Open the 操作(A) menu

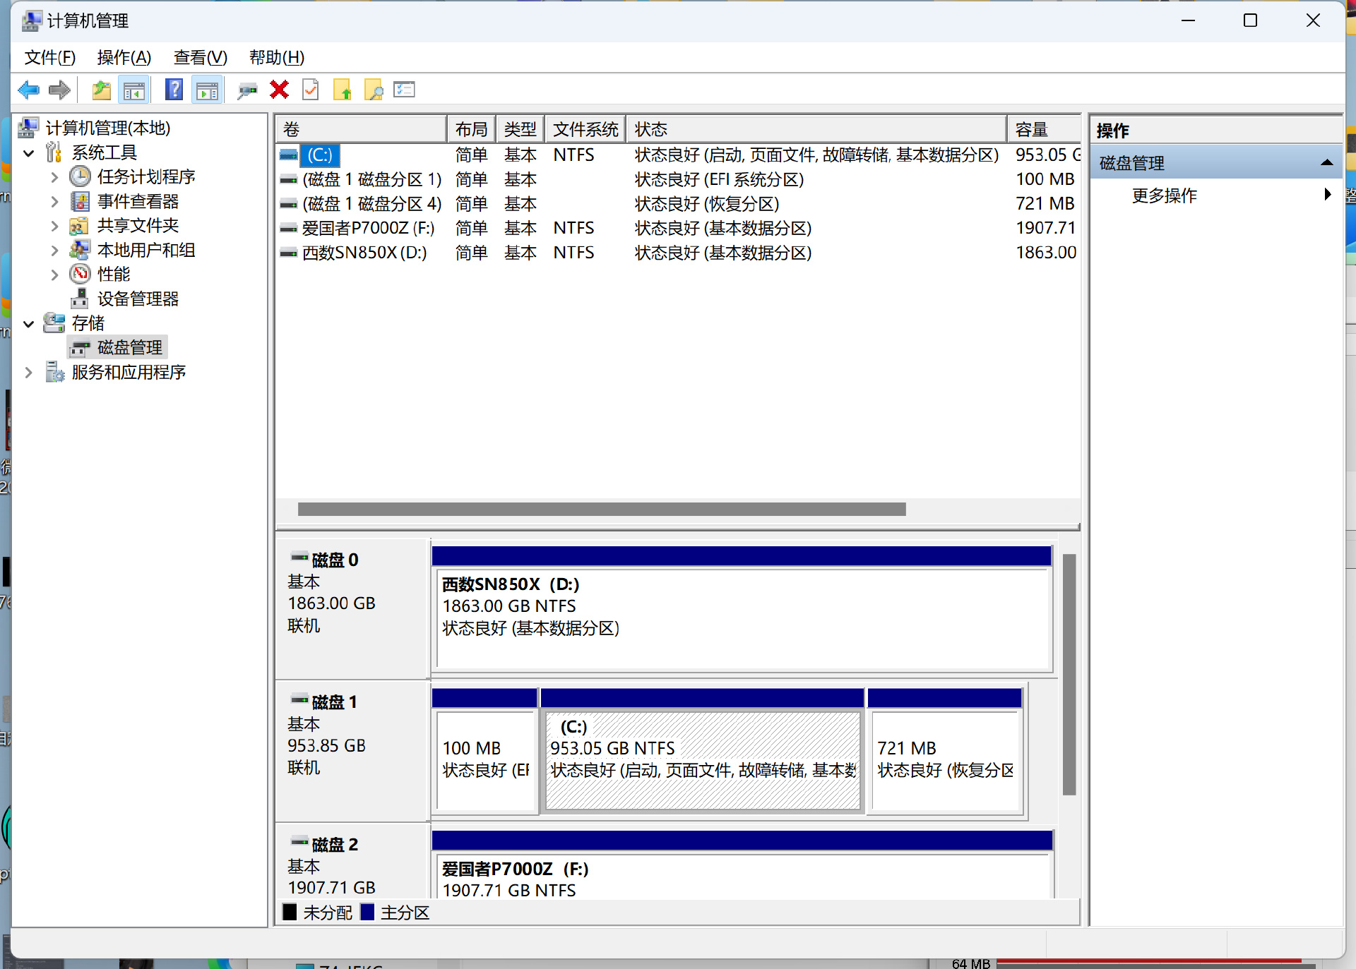[124, 57]
